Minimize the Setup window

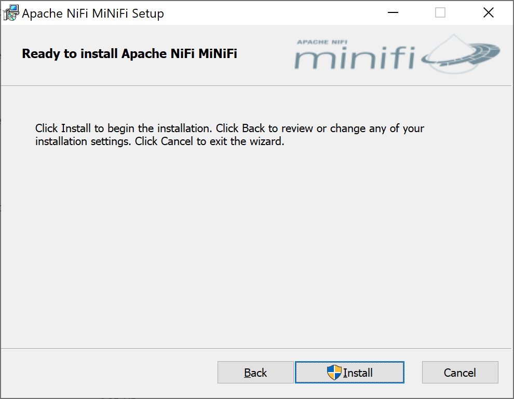click(392, 13)
